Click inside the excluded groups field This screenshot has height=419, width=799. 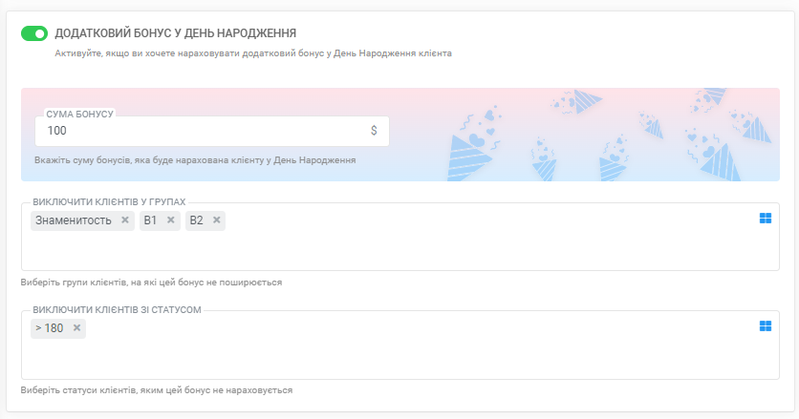coord(400,237)
